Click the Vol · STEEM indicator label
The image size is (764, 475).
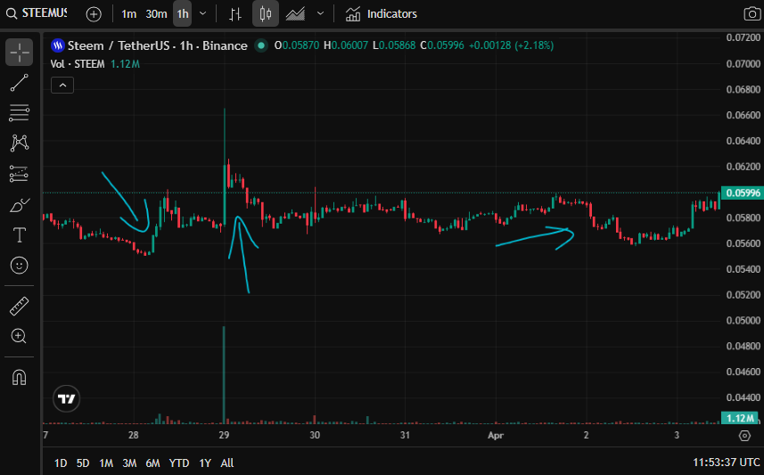pyautogui.click(x=78, y=64)
